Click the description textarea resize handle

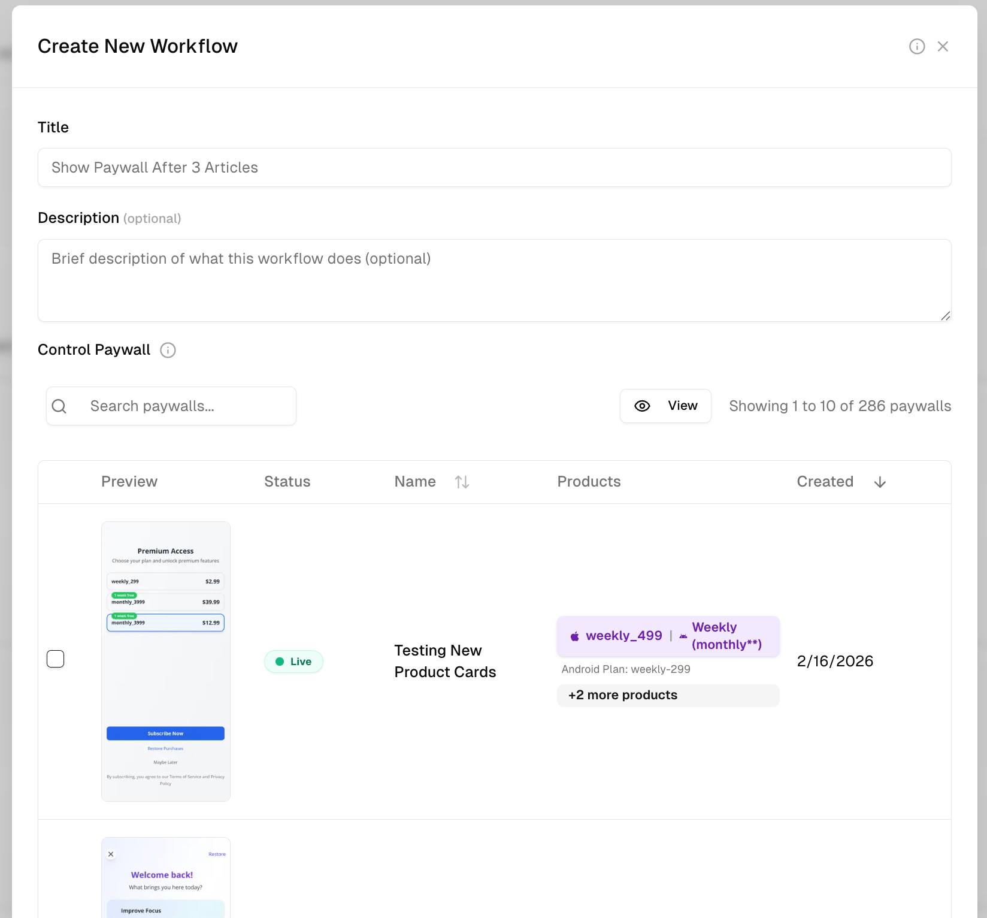click(945, 316)
